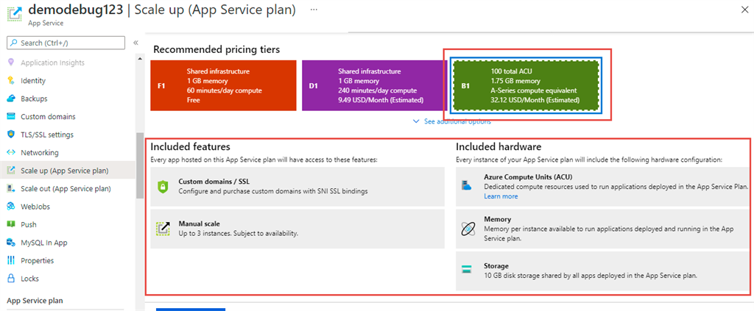Click the Properties bars icon
754x311 pixels.
pyautogui.click(x=11, y=260)
